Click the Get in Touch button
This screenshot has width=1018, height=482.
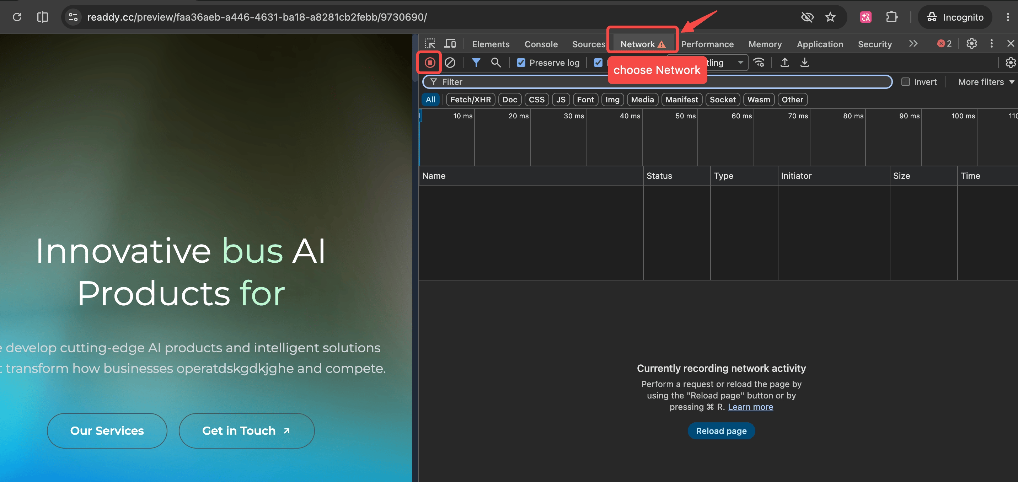tap(247, 431)
